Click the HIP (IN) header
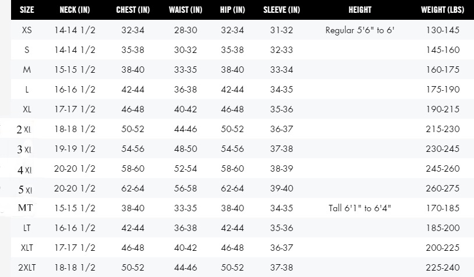This screenshot has height=277, width=474. pos(232,10)
